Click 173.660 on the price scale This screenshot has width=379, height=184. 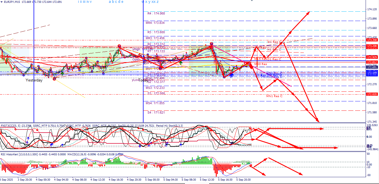[x=372, y=28]
